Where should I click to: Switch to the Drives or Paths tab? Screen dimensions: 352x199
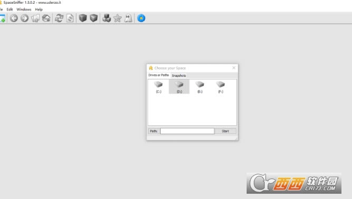(159, 75)
